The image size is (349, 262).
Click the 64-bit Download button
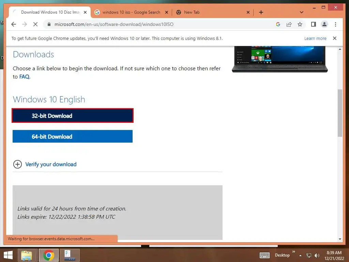coord(73,136)
